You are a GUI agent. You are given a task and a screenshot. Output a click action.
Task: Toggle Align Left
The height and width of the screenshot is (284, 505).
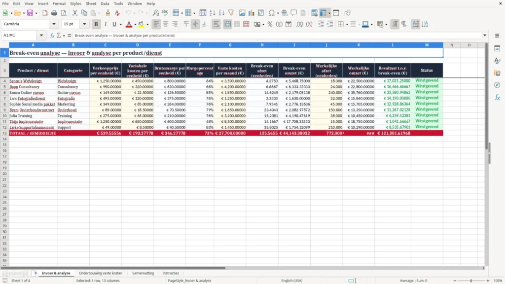click(156, 24)
